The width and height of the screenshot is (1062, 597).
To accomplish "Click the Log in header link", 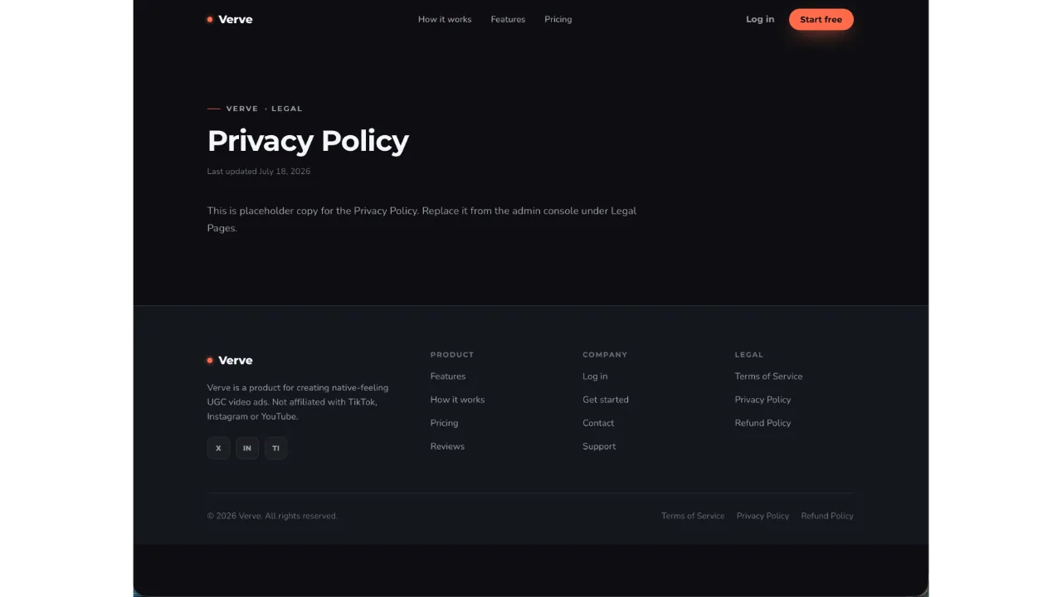I will pos(760,19).
